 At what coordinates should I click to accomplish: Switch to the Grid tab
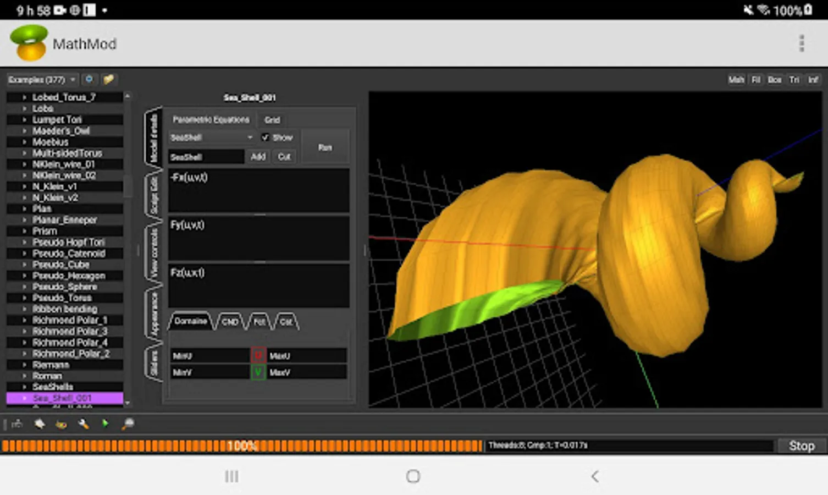pyautogui.click(x=272, y=120)
